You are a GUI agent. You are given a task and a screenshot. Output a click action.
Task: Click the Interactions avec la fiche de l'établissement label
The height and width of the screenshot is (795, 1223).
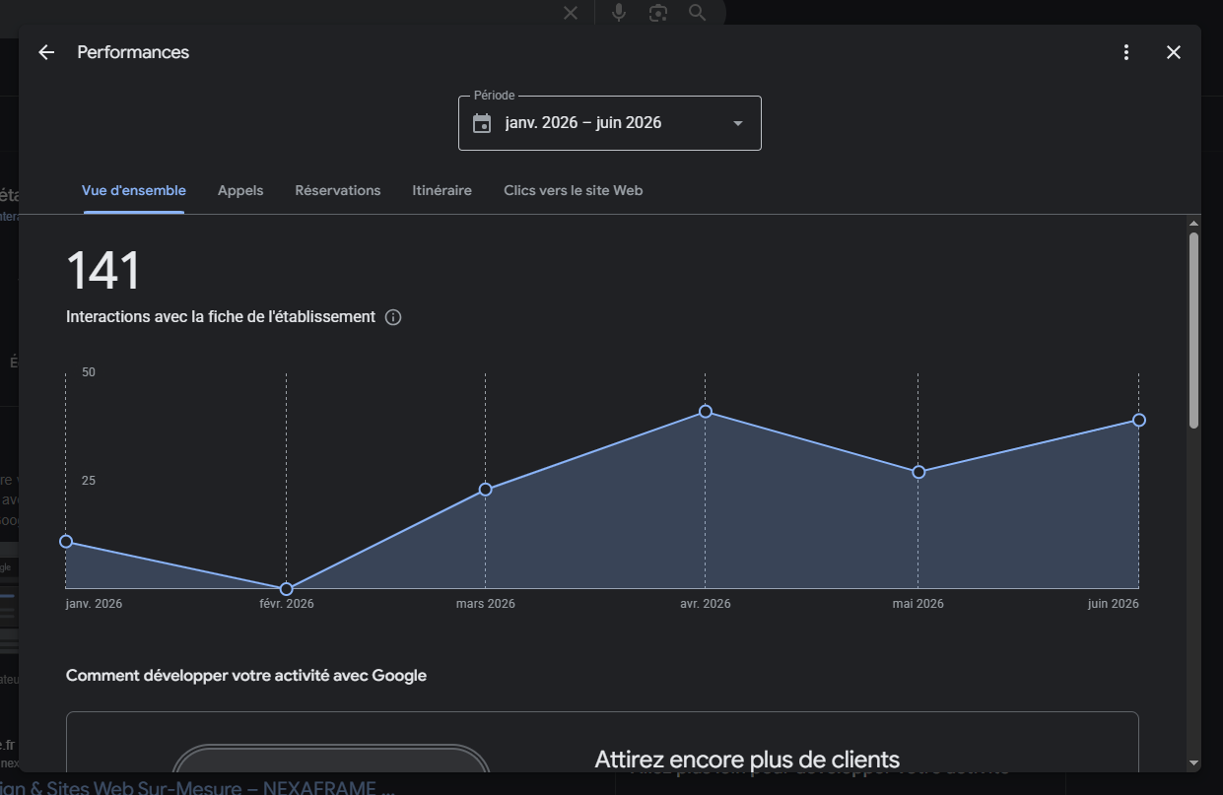point(221,317)
